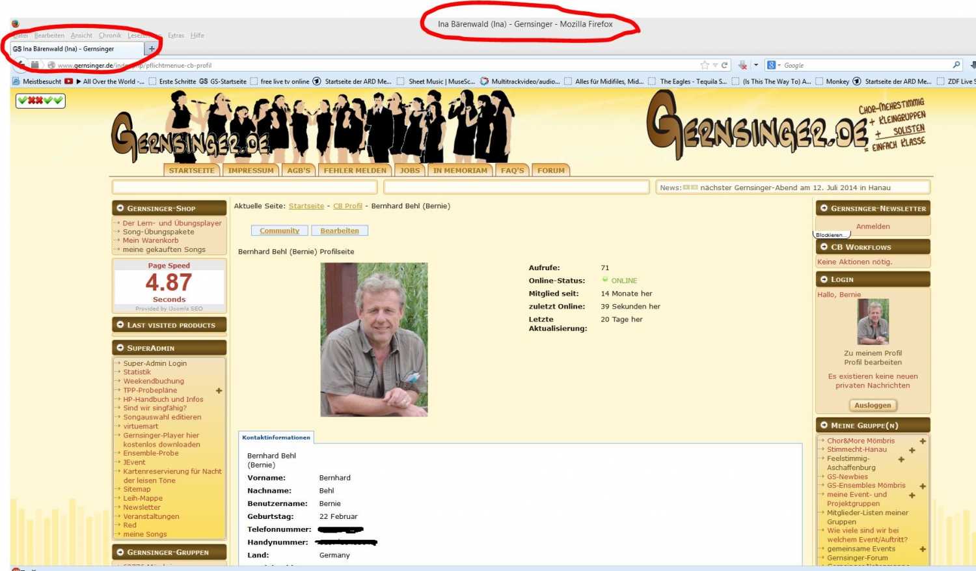Open Gernsinger-Forum group link

(x=858, y=558)
